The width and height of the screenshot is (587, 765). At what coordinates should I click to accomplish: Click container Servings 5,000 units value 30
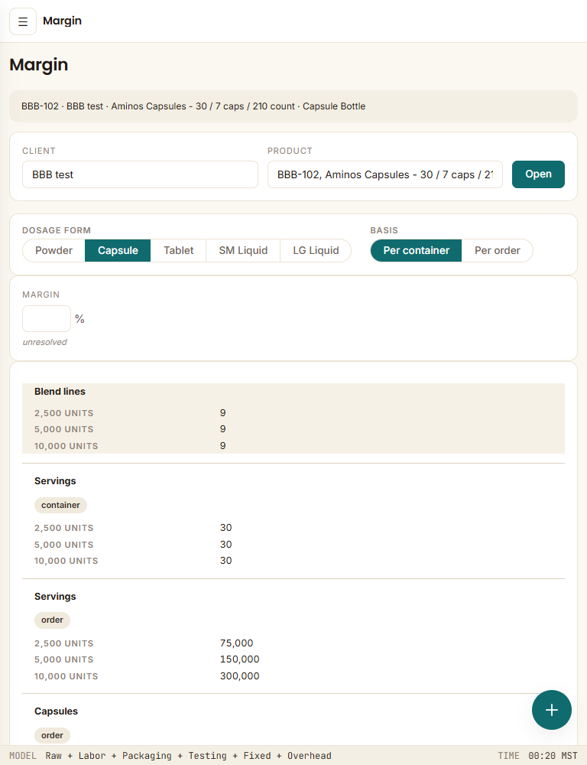(x=225, y=544)
